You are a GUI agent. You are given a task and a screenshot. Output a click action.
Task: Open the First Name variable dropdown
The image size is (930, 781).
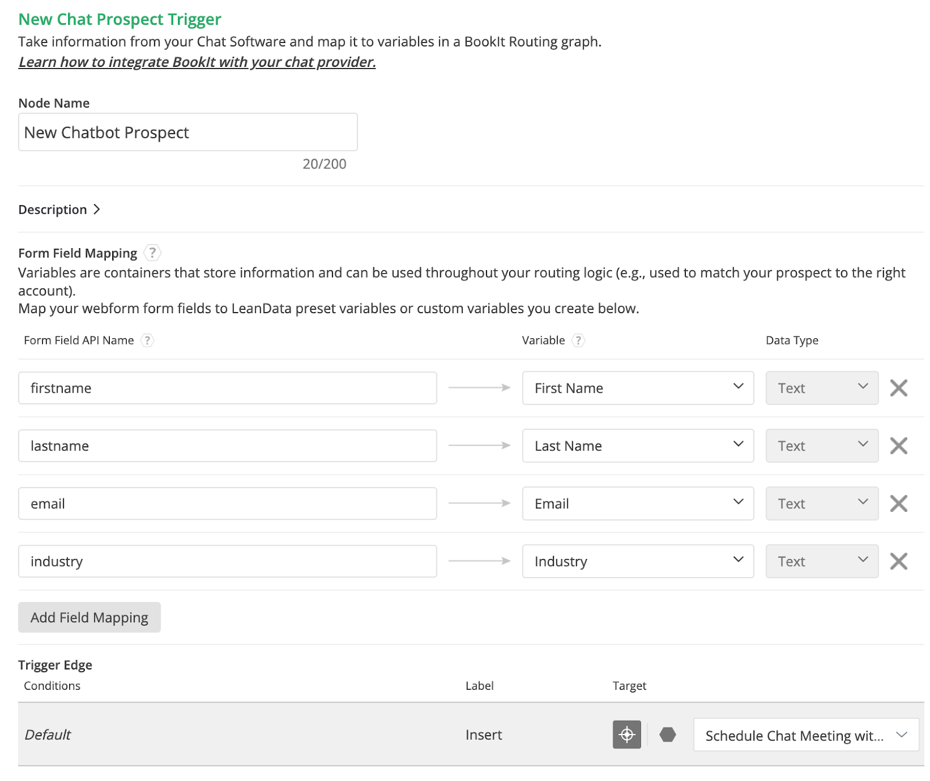click(638, 388)
